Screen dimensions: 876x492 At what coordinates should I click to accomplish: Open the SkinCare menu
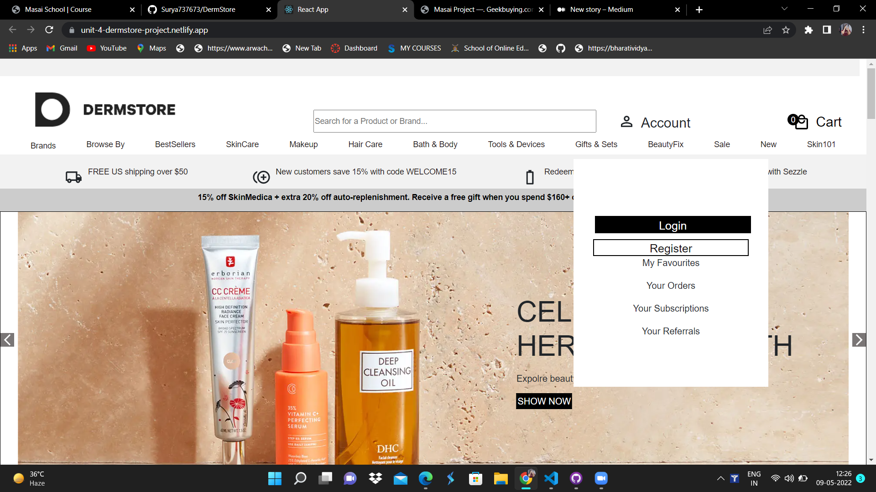point(242,144)
